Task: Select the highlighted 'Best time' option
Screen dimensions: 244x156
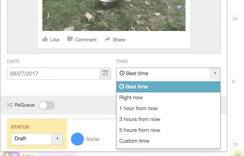Action: tap(137, 87)
